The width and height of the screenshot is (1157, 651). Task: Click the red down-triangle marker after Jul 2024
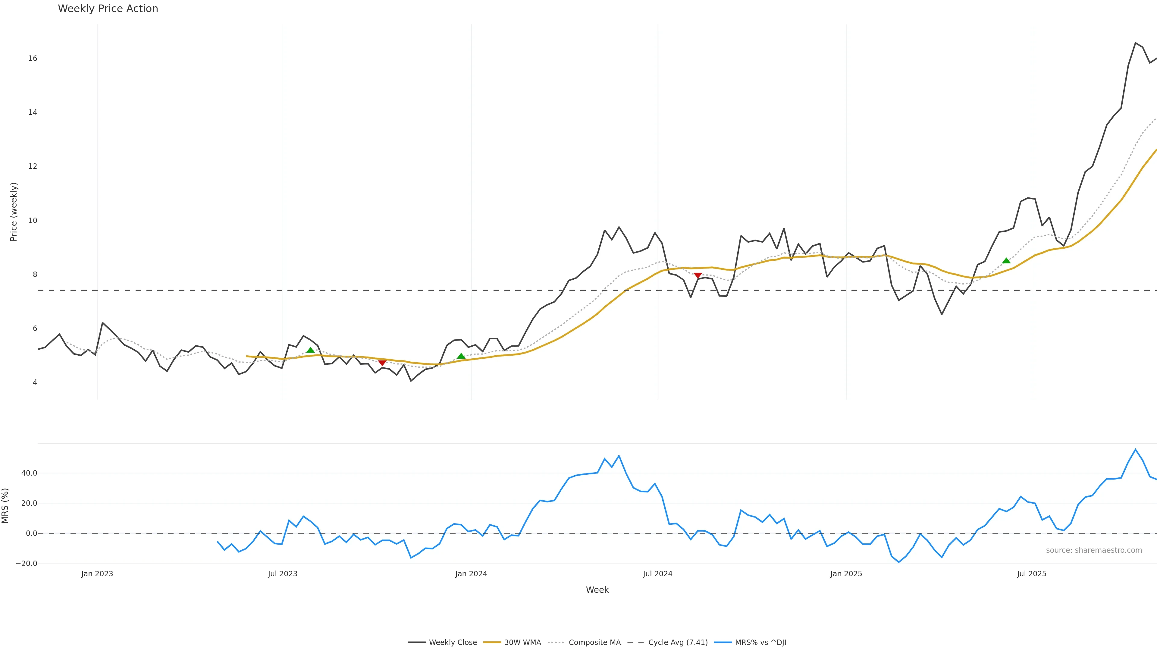click(698, 275)
